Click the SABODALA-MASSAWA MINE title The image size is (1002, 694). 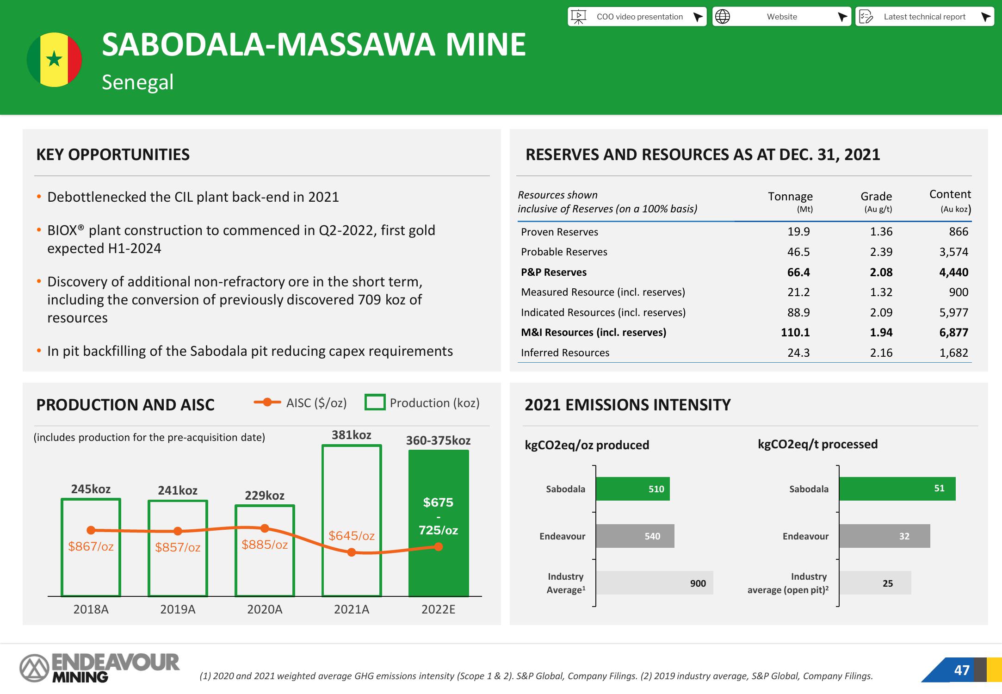[314, 45]
